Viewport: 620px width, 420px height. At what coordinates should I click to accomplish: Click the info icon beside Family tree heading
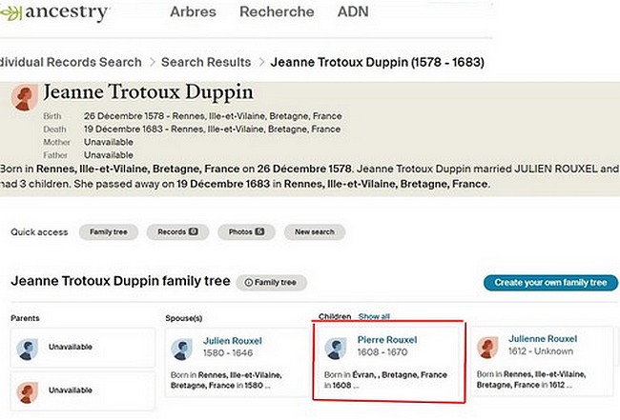coord(247,283)
